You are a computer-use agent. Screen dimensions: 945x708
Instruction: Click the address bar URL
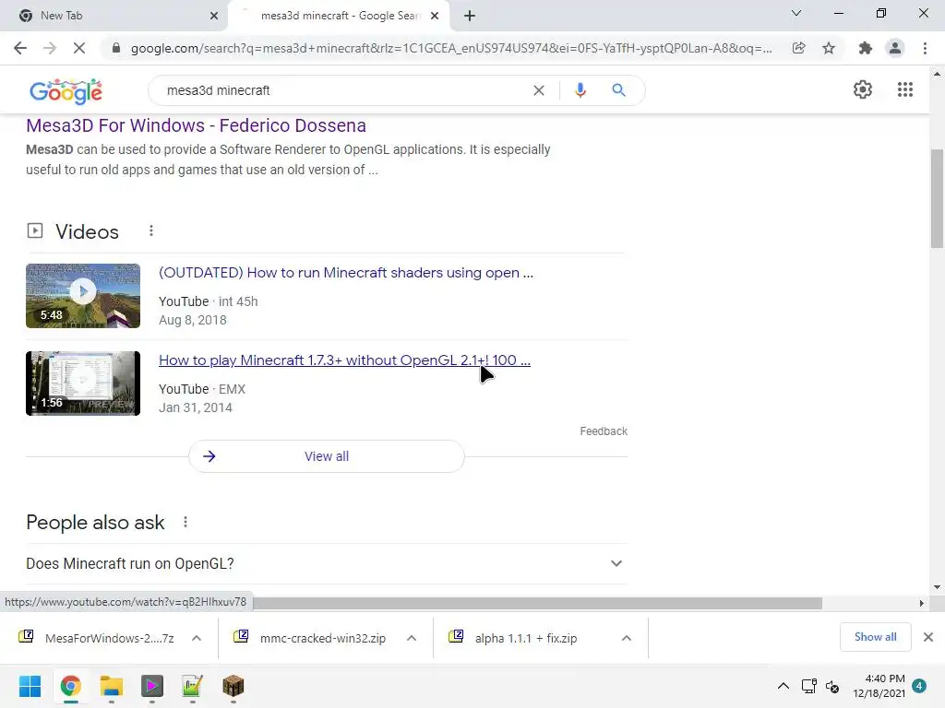450,48
